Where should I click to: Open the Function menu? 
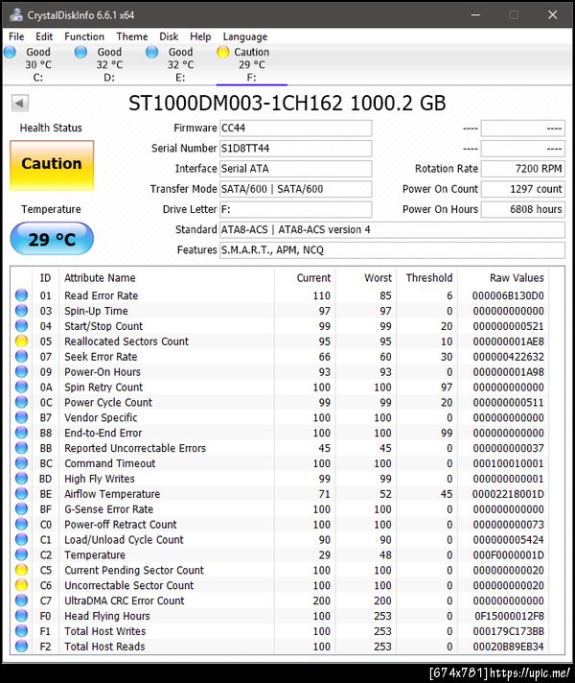pos(84,36)
